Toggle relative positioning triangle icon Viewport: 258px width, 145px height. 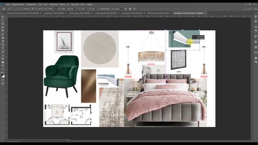33,9
